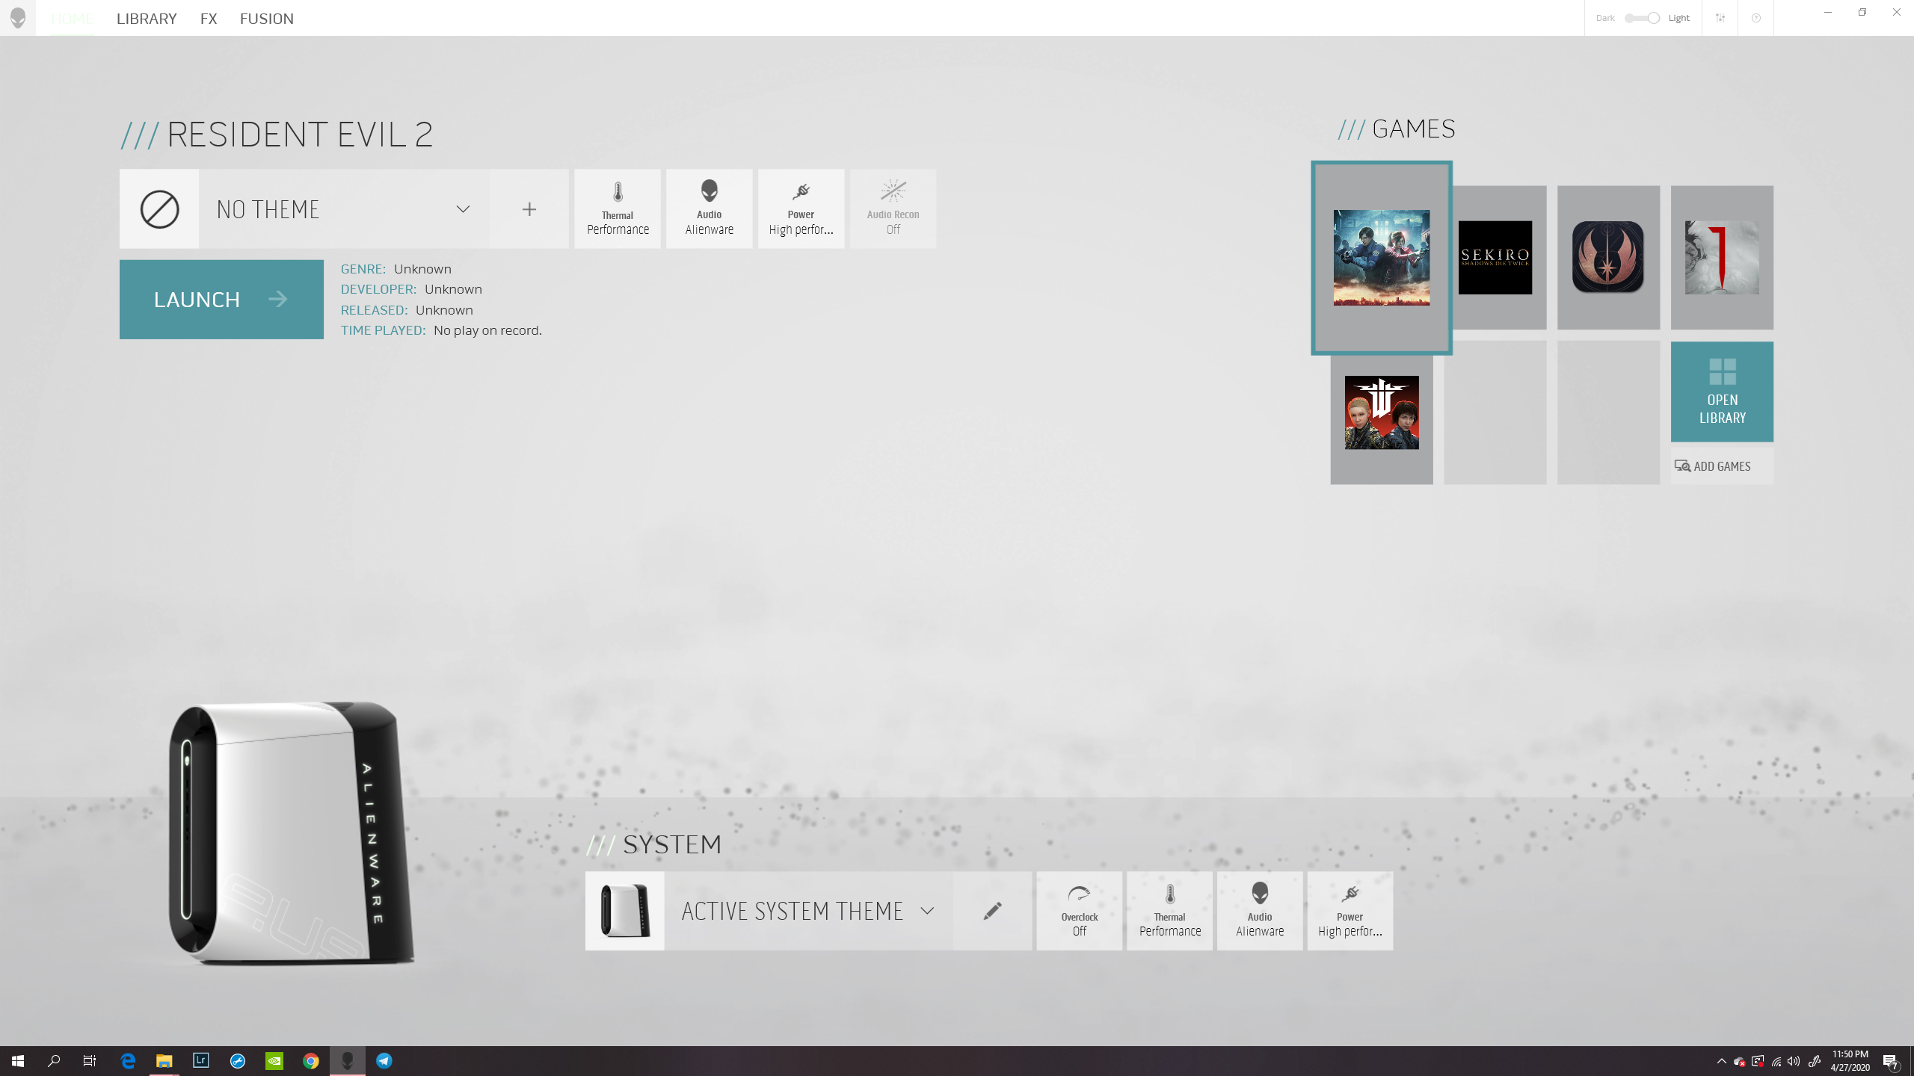Open the Action Center notifications icon
The height and width of the screenshot is (1076, 1914).
tap(1891, 1061)
